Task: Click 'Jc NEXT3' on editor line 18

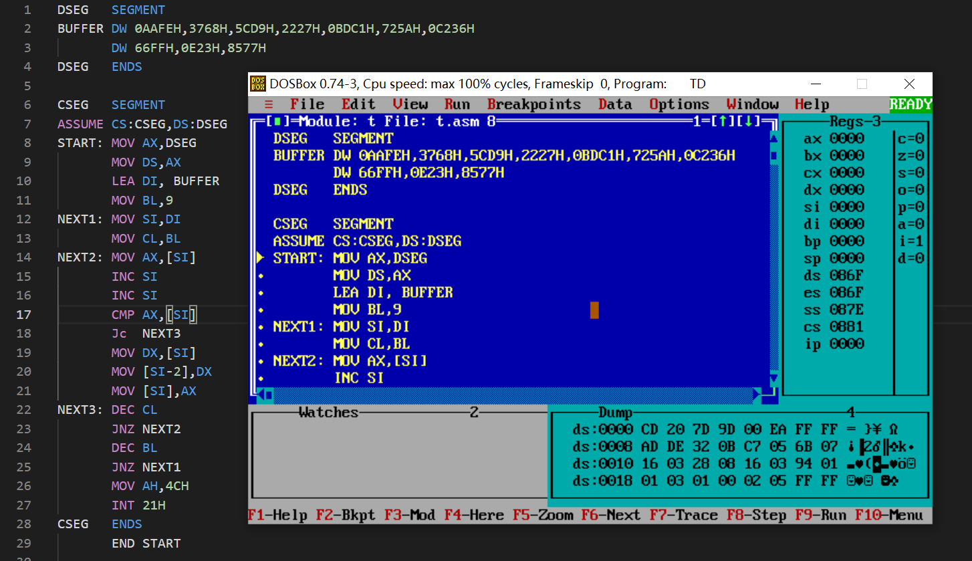Action: [x=146, y=334]
